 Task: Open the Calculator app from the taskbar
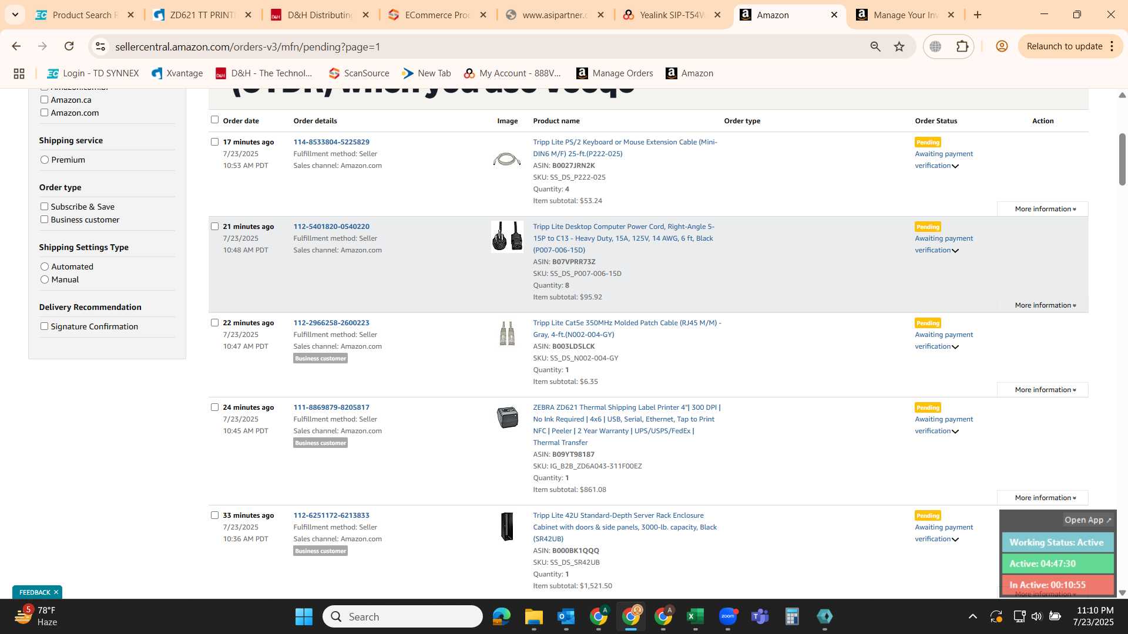[792, 616]
